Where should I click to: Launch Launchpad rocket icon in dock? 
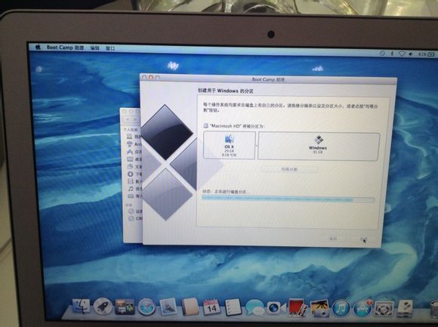103,307
